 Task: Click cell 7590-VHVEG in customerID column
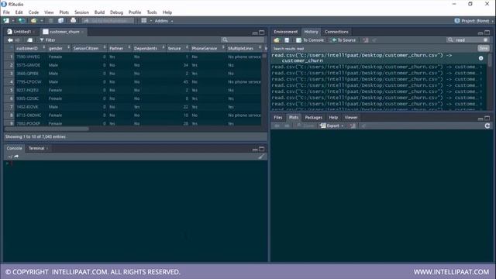pos(28,57)
